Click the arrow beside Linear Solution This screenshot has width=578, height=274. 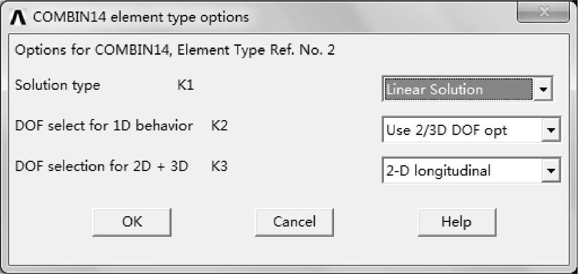[x=544, y=90]
